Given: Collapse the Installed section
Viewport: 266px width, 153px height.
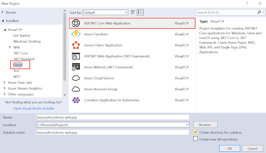Looking at the screenshot, I should [x=3, y=21].
